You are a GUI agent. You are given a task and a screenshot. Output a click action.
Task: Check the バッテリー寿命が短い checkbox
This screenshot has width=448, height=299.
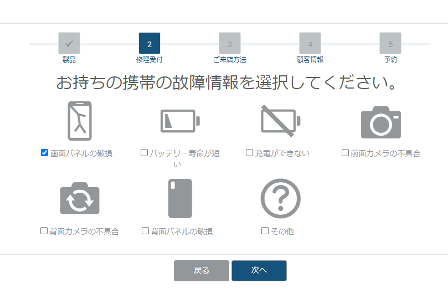click(145, 153)
